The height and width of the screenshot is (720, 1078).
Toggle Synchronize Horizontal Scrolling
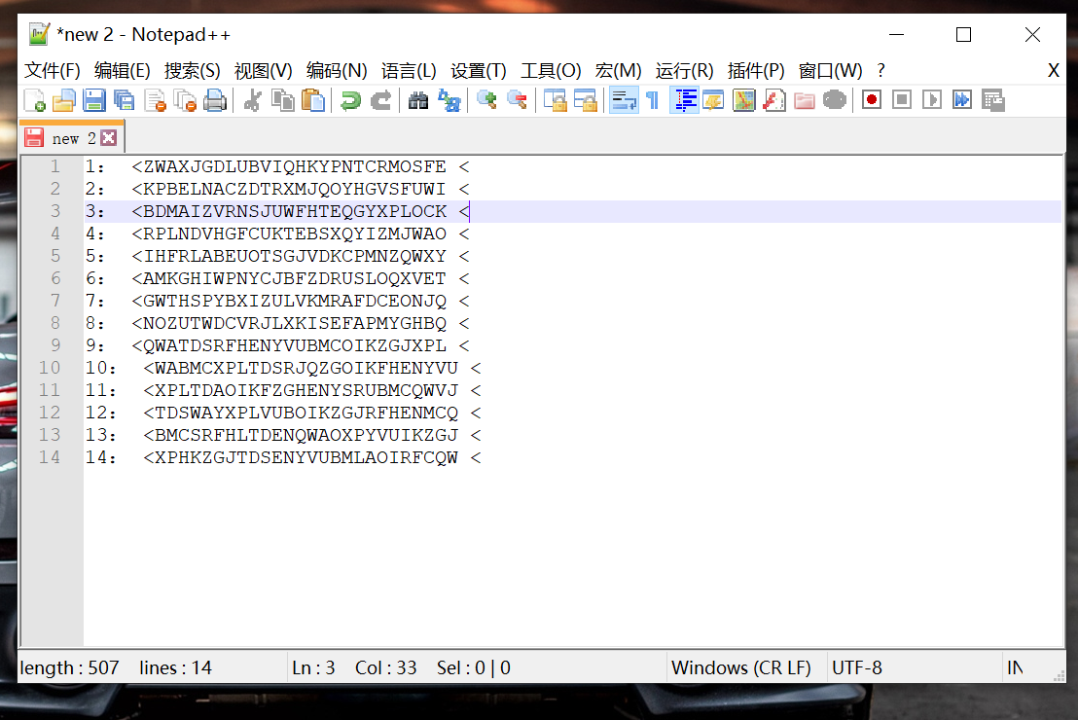(x=587, y=99)
